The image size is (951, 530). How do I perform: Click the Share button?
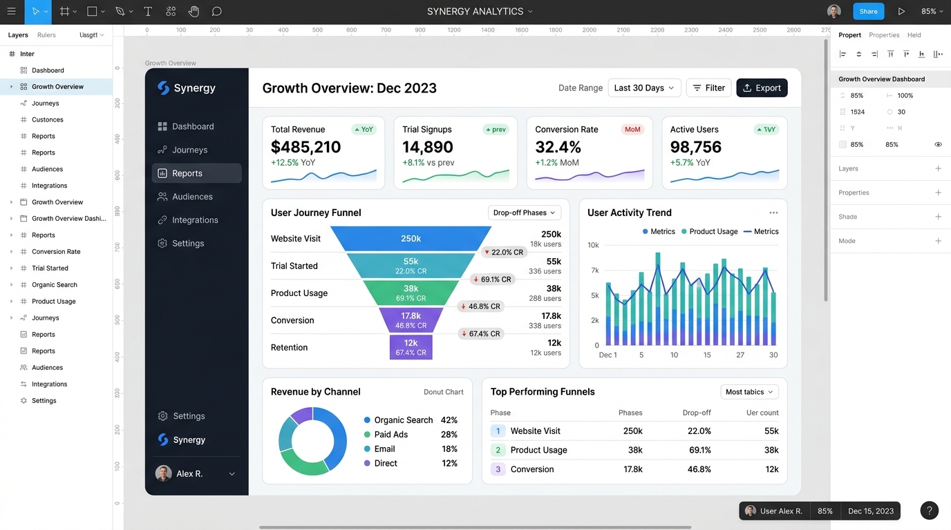click(x=868, y=11)
